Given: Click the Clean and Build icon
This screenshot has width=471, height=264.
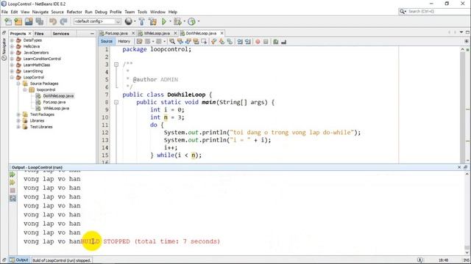Looking at the screenshot, I should pyautogui.click(x=152, y=21).
